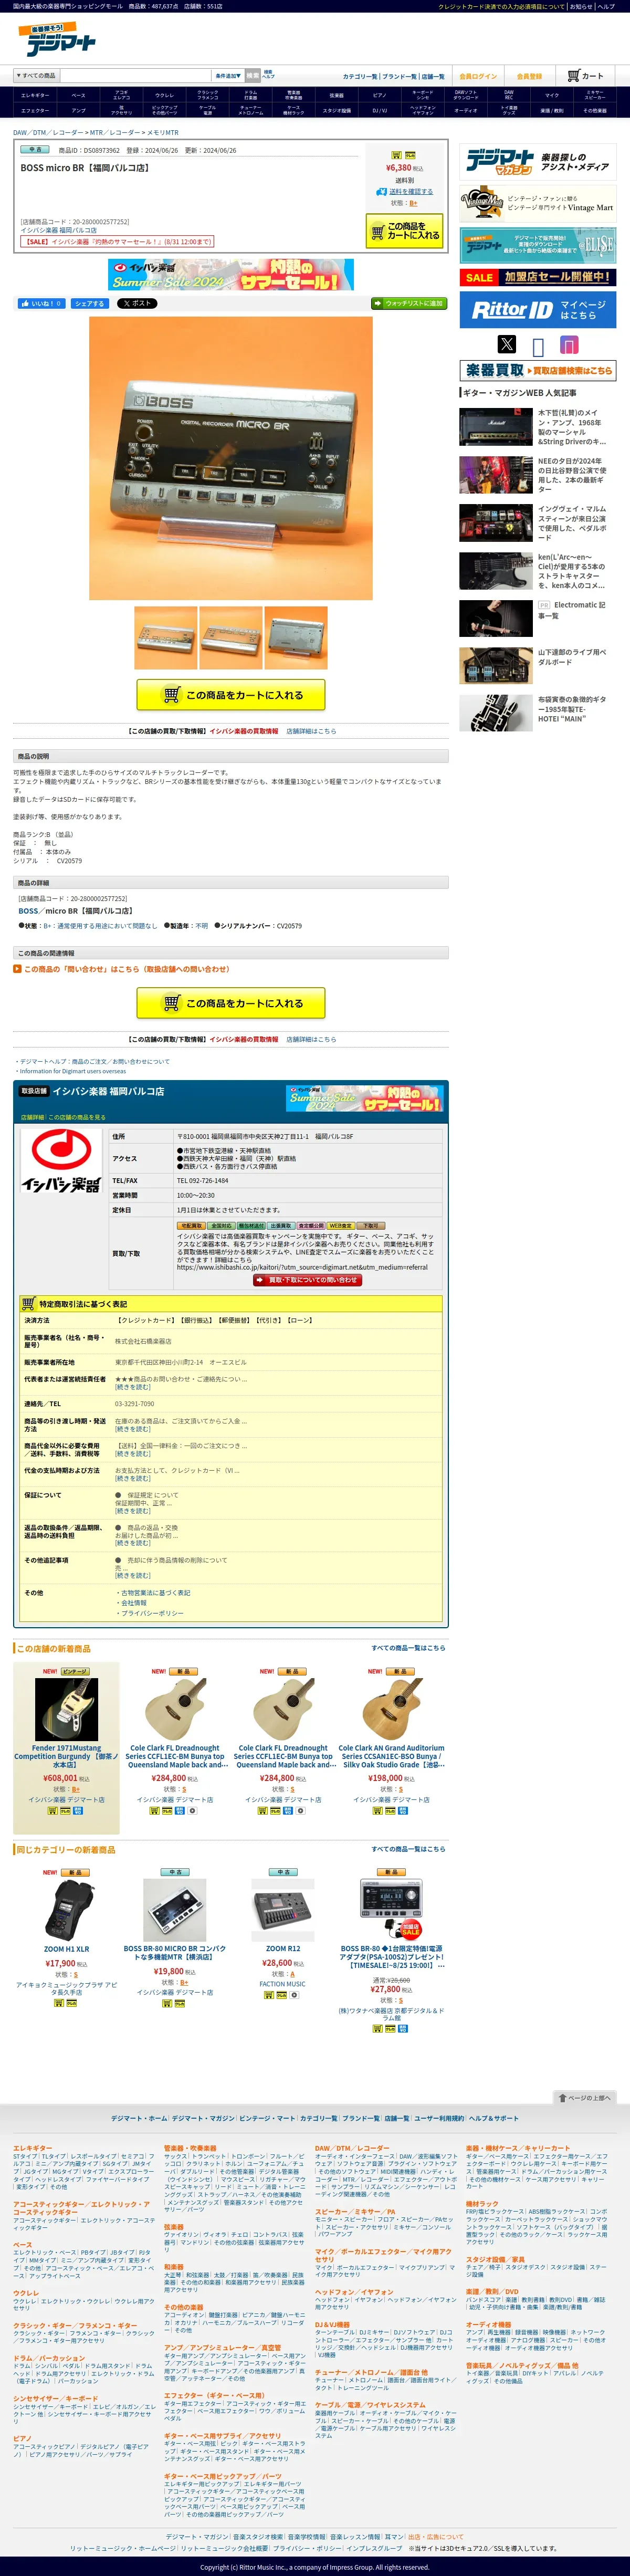Viewport: 630px width, 2576px height.
Task: Click the Ishibashi Gakki store logo
Action: 60,1162
